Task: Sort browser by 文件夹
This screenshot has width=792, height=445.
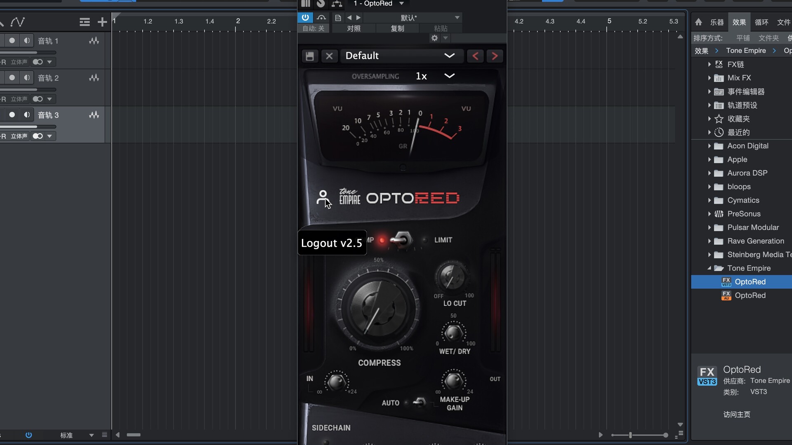Action: click(768, 38)
